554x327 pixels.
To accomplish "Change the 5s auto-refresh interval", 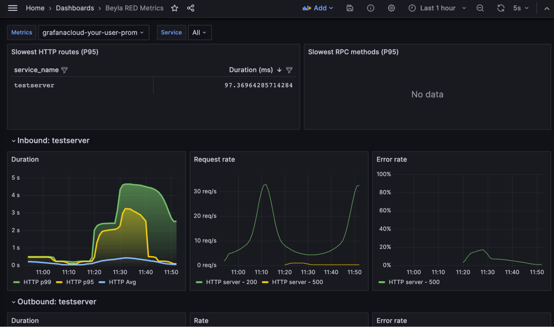I will [x=520, y=8].
